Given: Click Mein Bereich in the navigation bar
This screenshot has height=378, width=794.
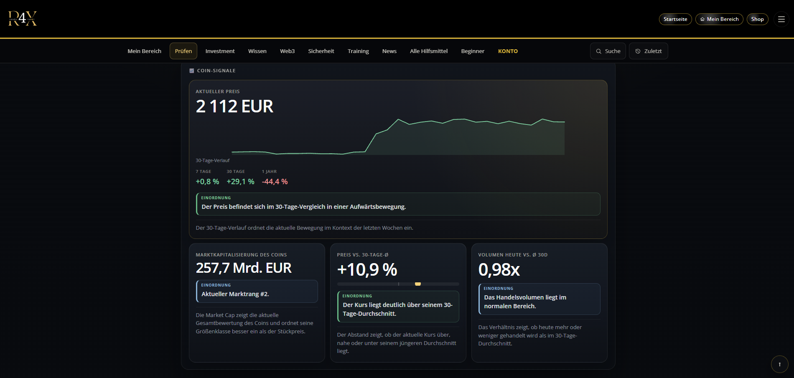Looking at the screenshot, I should point(145,51).
